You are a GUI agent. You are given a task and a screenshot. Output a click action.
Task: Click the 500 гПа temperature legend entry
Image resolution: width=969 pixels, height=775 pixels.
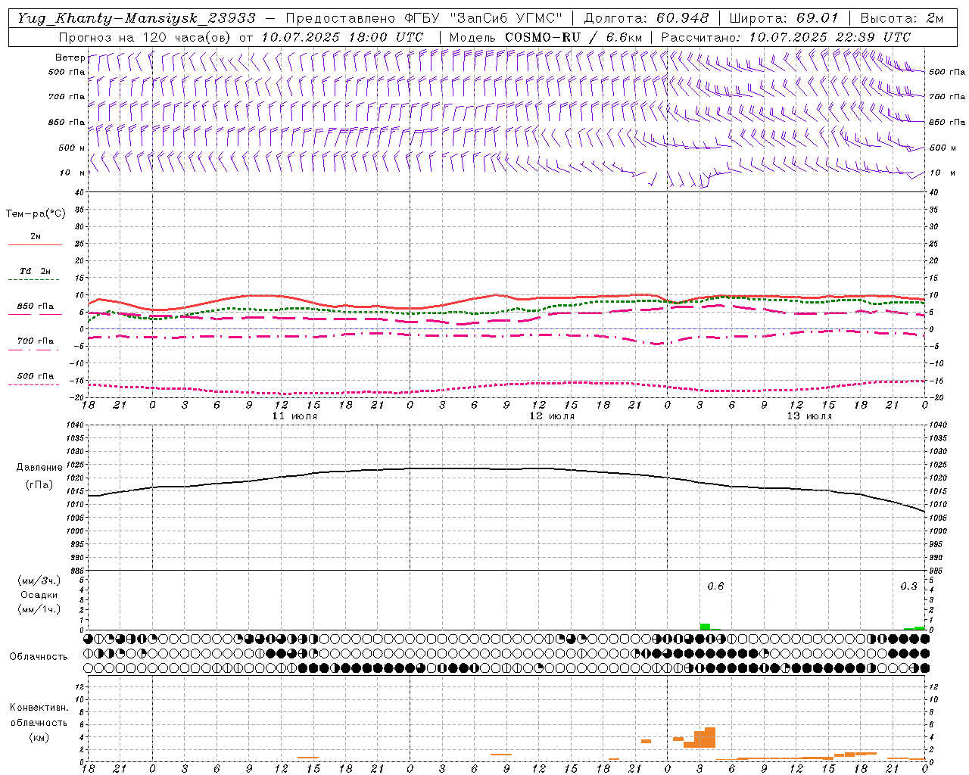(x=36, y=375)
